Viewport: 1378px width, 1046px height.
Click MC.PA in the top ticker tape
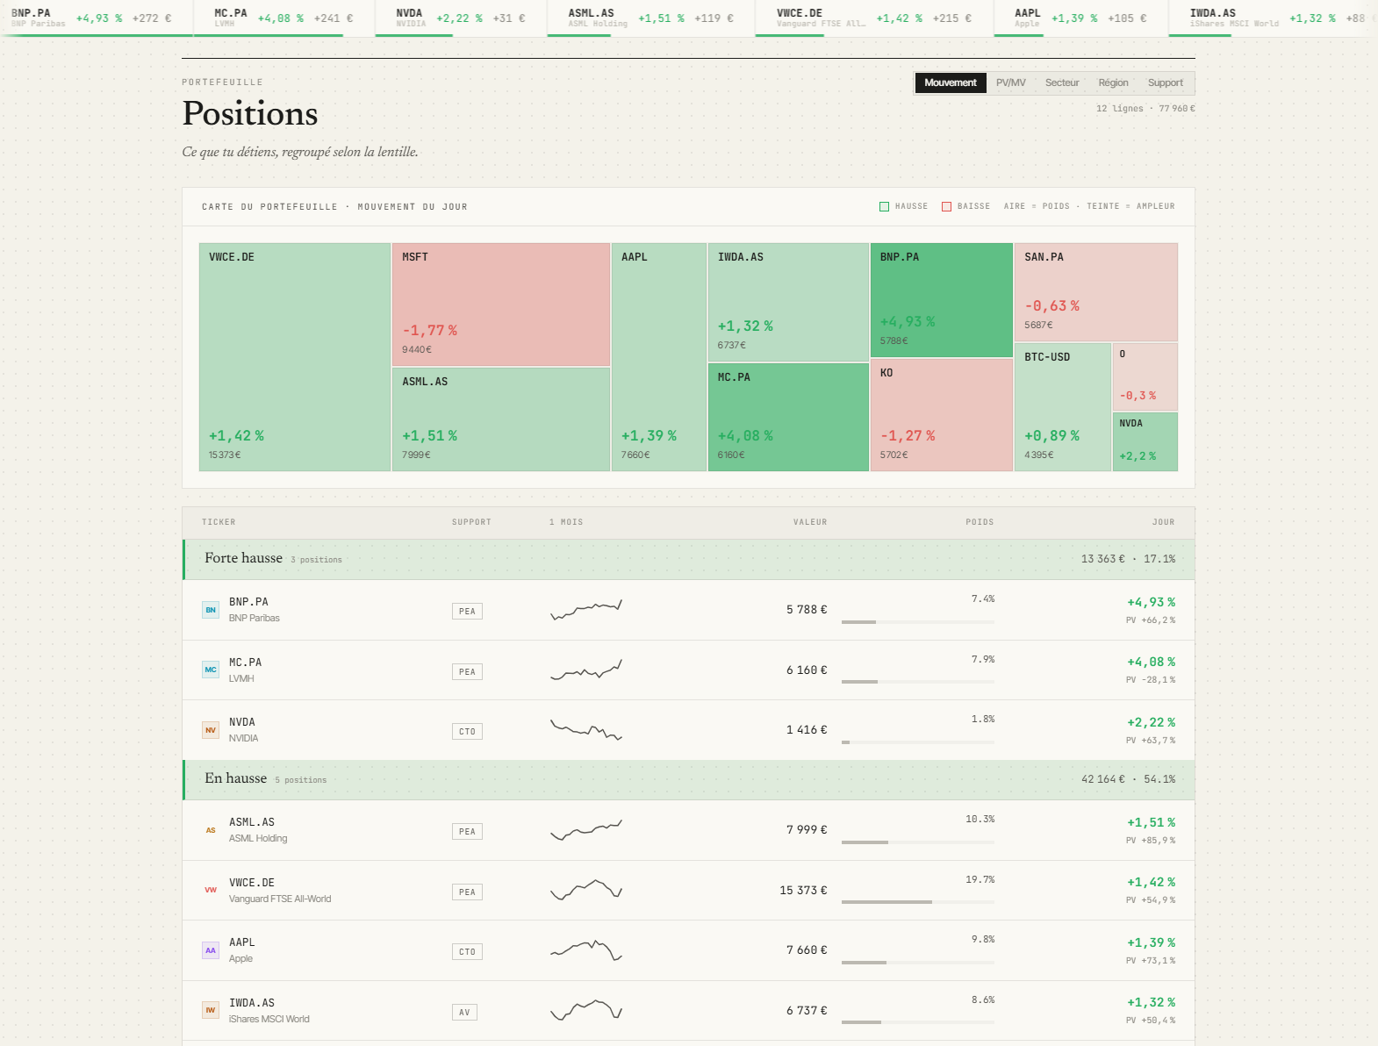(x=283, y=18)
